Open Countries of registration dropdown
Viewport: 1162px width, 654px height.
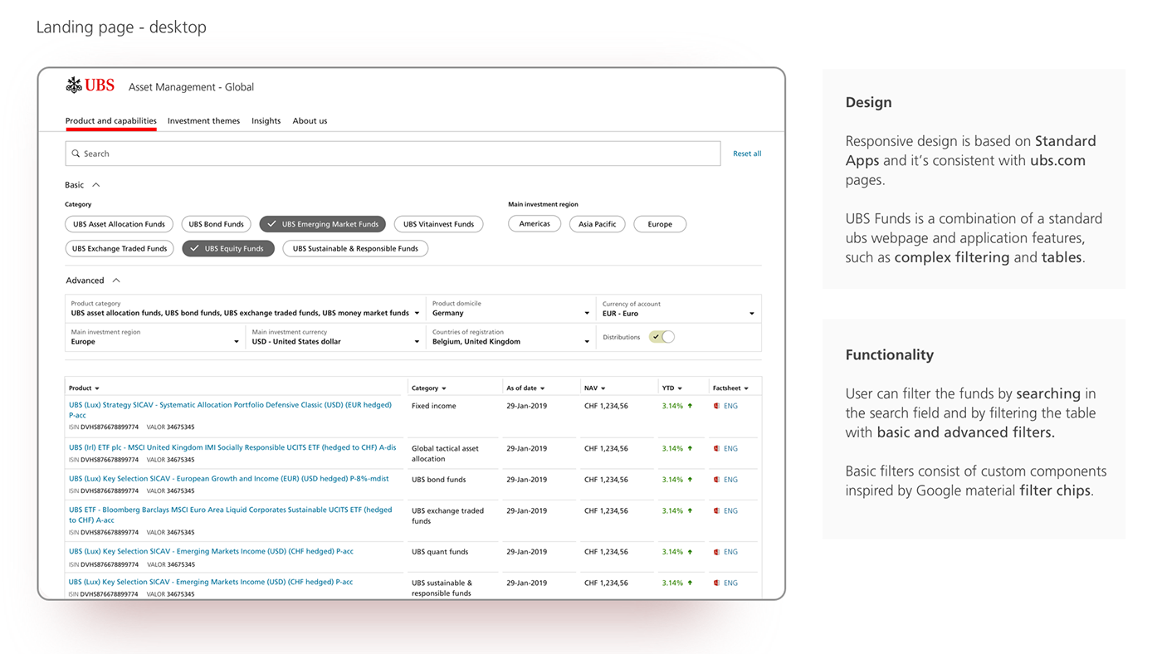(510, 337)
